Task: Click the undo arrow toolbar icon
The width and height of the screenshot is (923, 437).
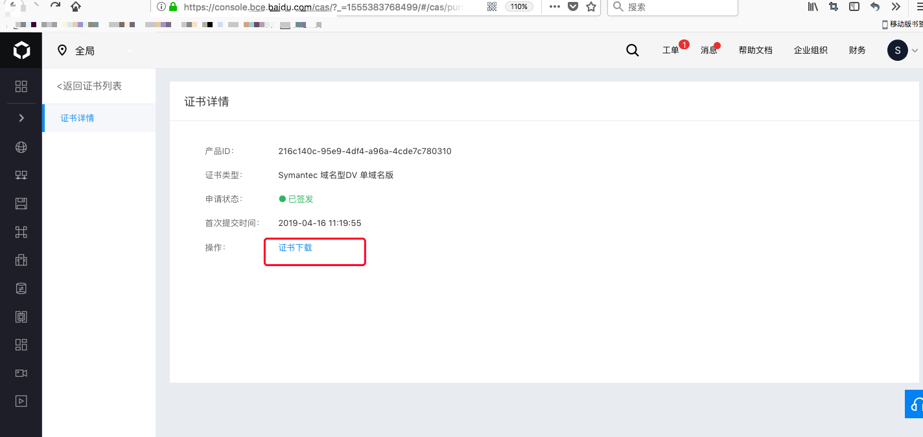Action: pos(875,7)
